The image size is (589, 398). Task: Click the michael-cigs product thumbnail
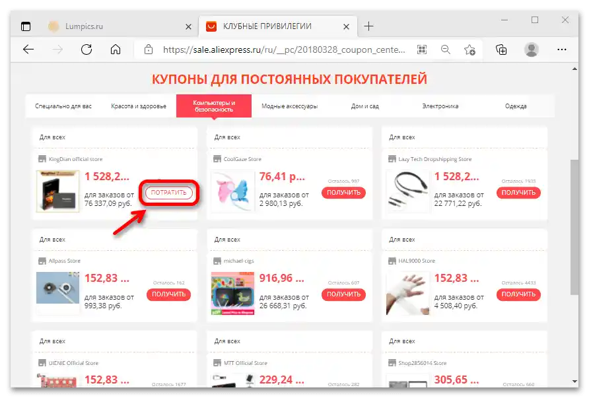tap(232, 293)
